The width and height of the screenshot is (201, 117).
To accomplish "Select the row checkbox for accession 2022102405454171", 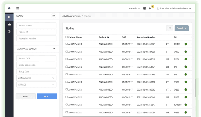I will (66, 67).
